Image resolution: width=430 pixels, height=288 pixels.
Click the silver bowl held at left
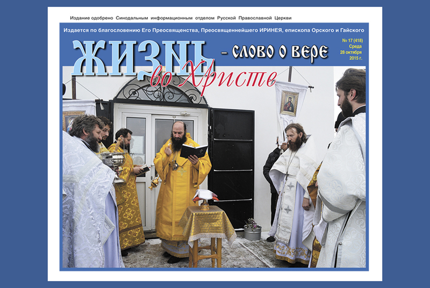(x=113, y=159)
